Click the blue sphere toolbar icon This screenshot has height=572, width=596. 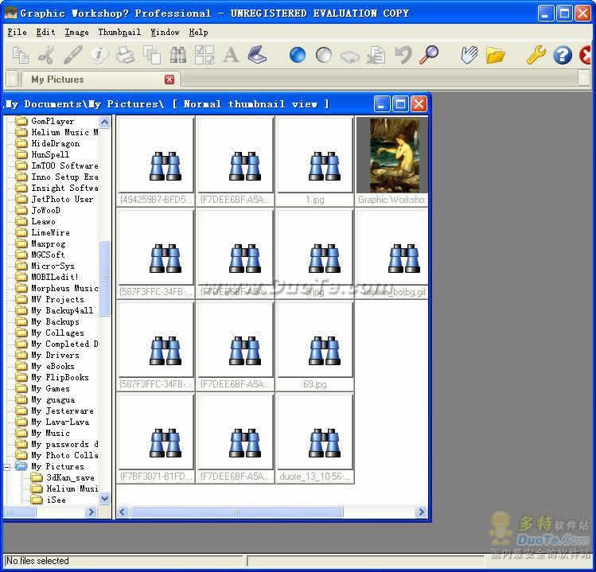298,55
